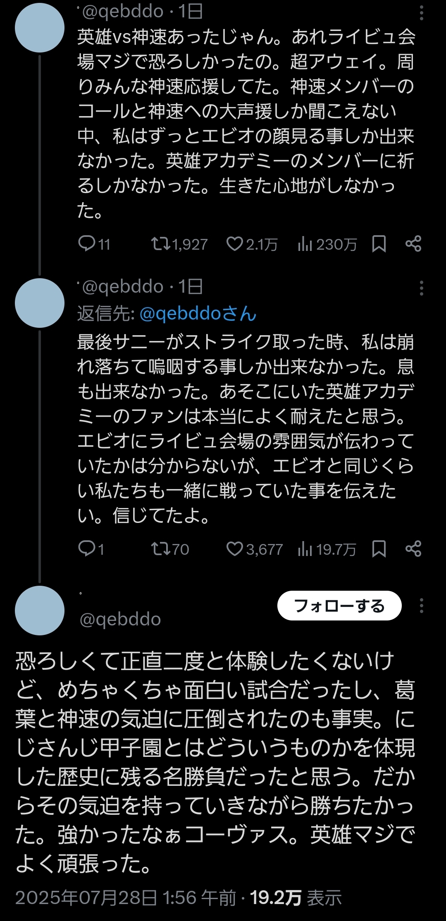
Task: Tap the @qebddo handle on the main tweet
Action: tap(120, 619)
